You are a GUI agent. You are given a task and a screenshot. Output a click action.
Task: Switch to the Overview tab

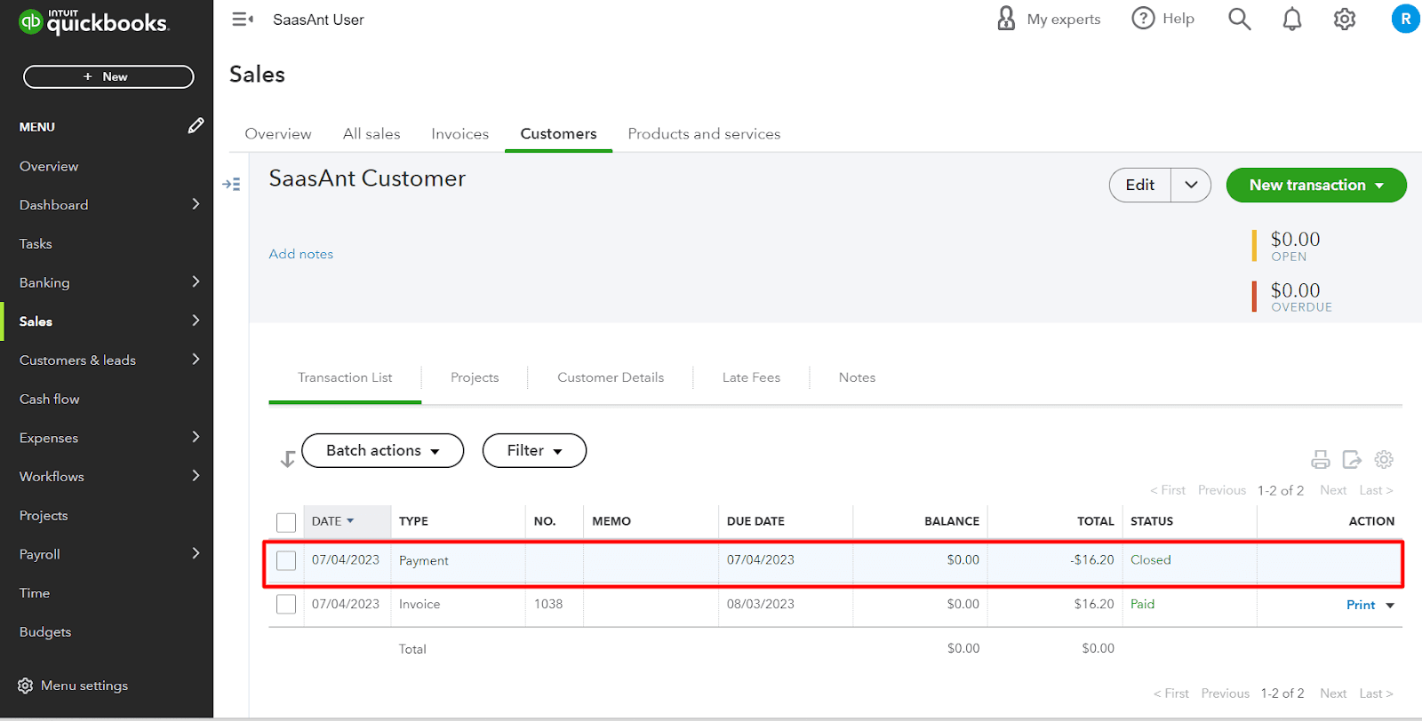[x=278, y=134]
